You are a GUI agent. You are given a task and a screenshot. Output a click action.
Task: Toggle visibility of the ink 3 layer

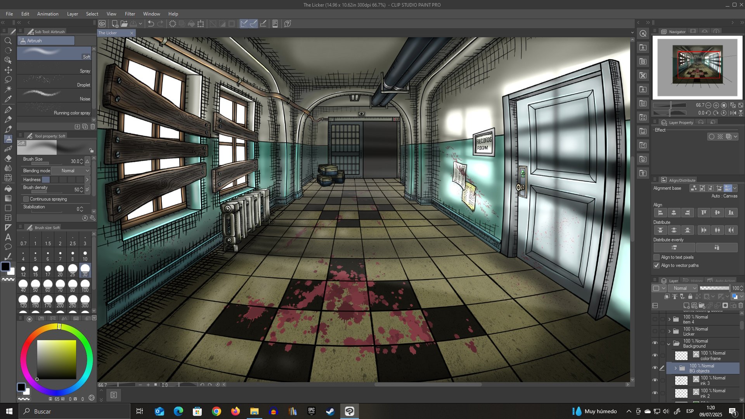click(655, 381)
